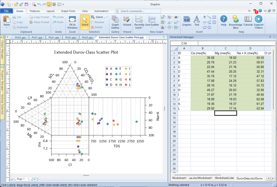This screenshot has height=187, width=277.
Task: Switch to the Graph Tools ribbon tab
Action: [x=68, y=11]
